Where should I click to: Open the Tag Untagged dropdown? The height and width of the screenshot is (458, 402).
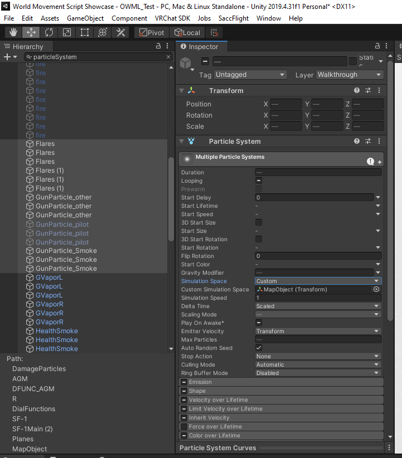coord(250,75)
